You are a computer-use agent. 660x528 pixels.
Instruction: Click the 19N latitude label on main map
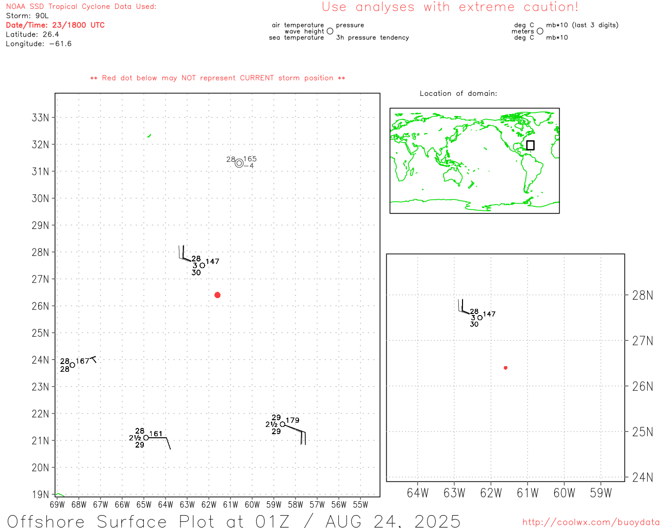[41, 494]
